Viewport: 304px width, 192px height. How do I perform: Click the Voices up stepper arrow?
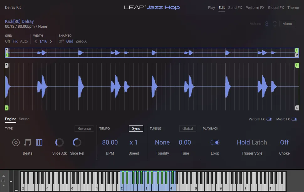coord(275,22)
